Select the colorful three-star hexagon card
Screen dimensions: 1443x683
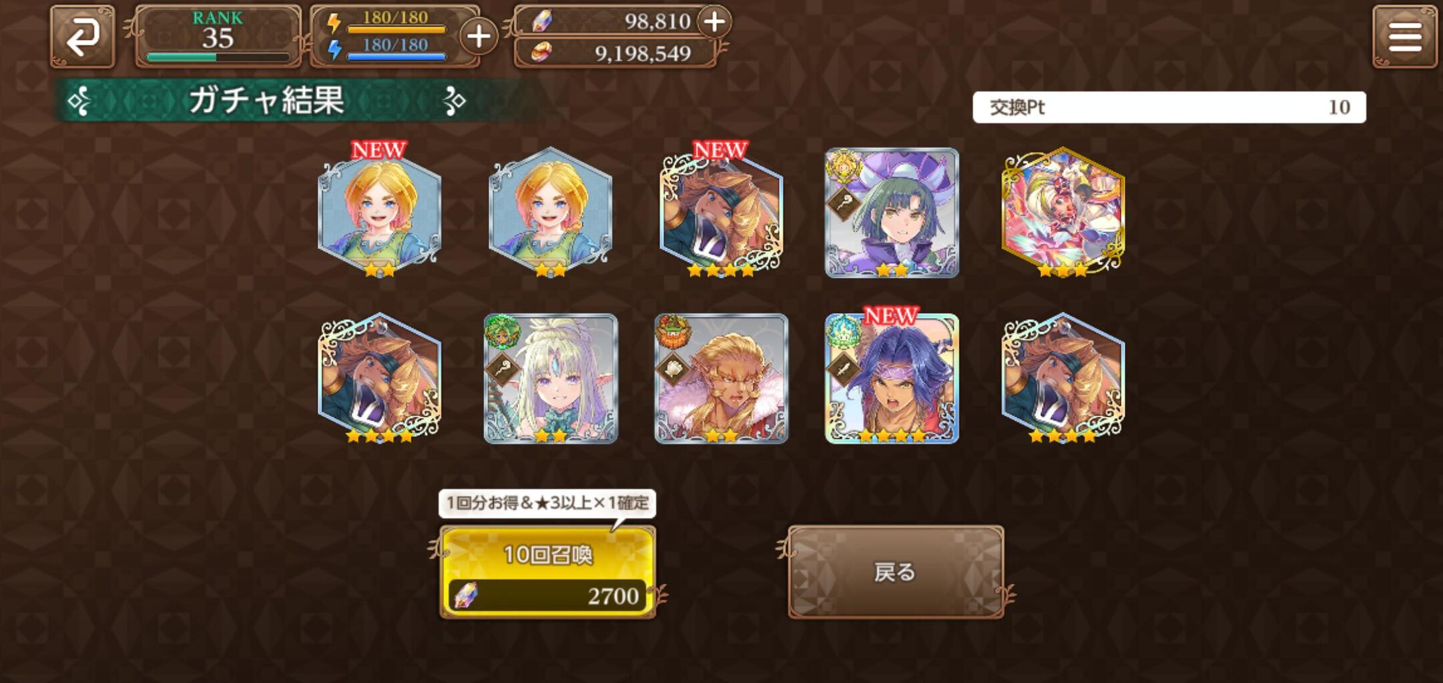pos(1063,212)
